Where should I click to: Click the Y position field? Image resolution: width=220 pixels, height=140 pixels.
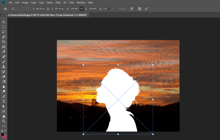[59, 9]
